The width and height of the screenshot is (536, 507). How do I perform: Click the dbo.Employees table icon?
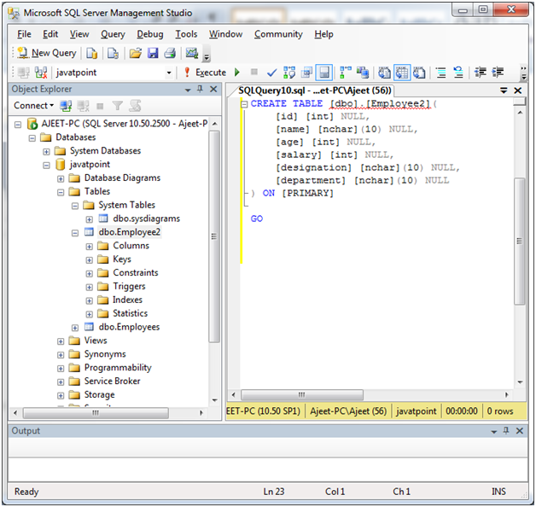89,327
